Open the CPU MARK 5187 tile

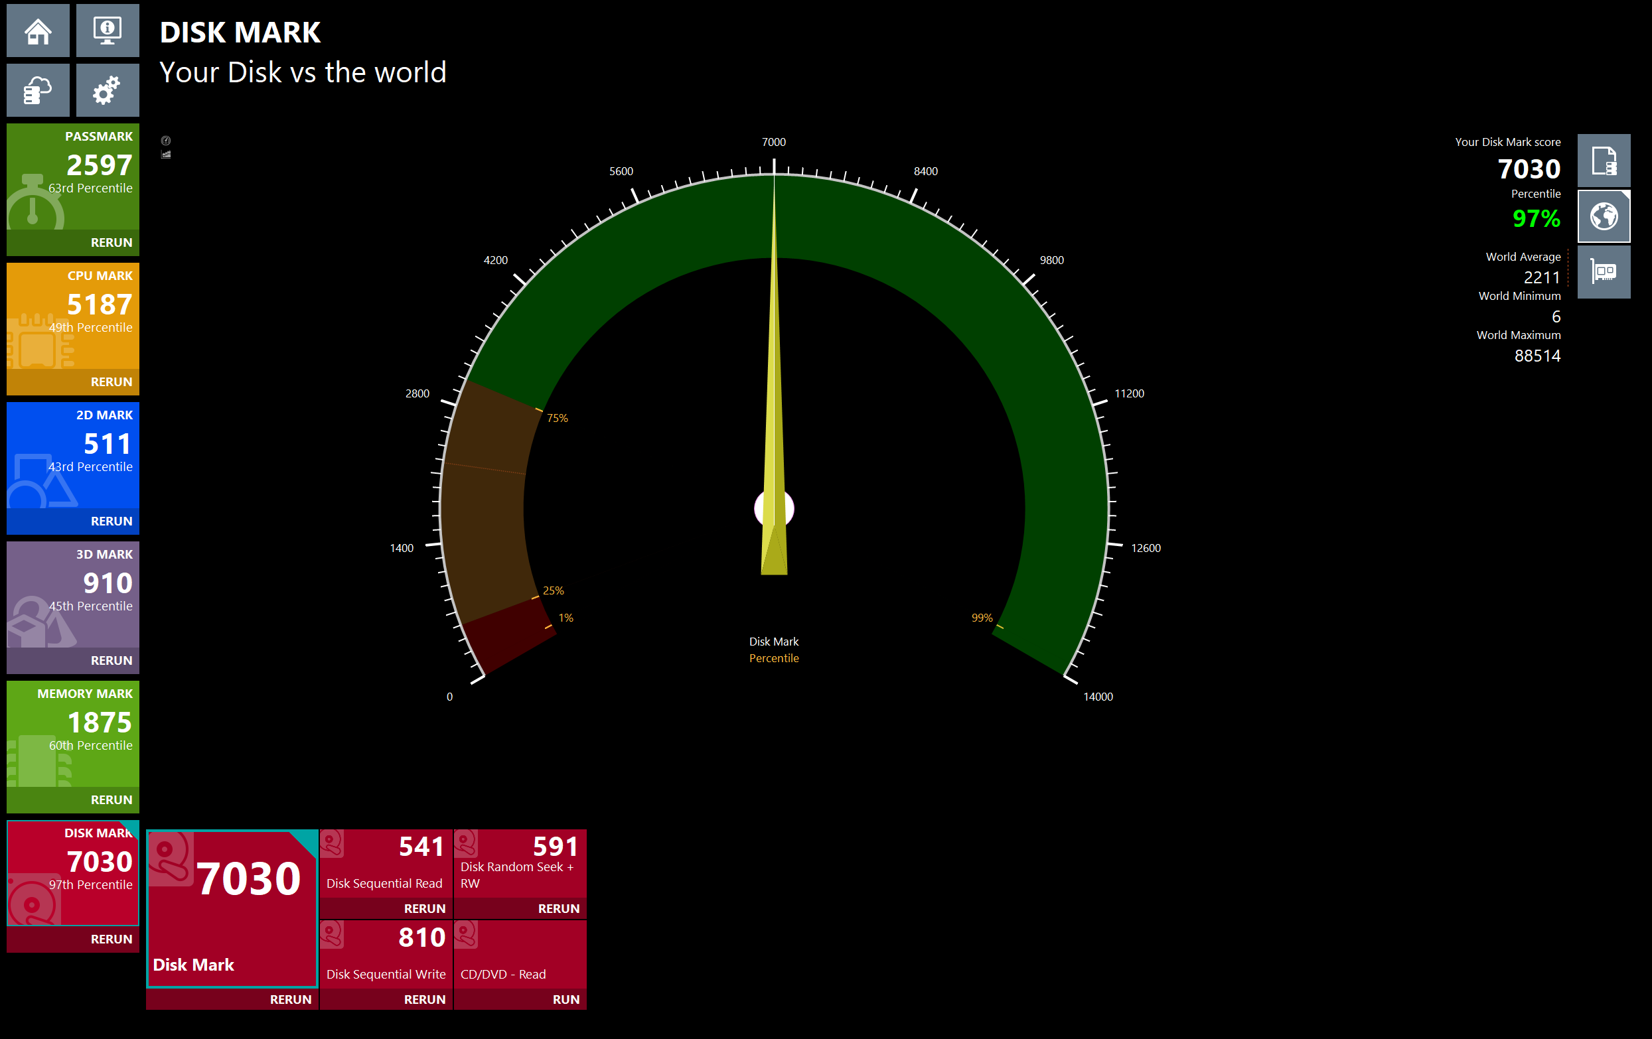coord(73,315)
